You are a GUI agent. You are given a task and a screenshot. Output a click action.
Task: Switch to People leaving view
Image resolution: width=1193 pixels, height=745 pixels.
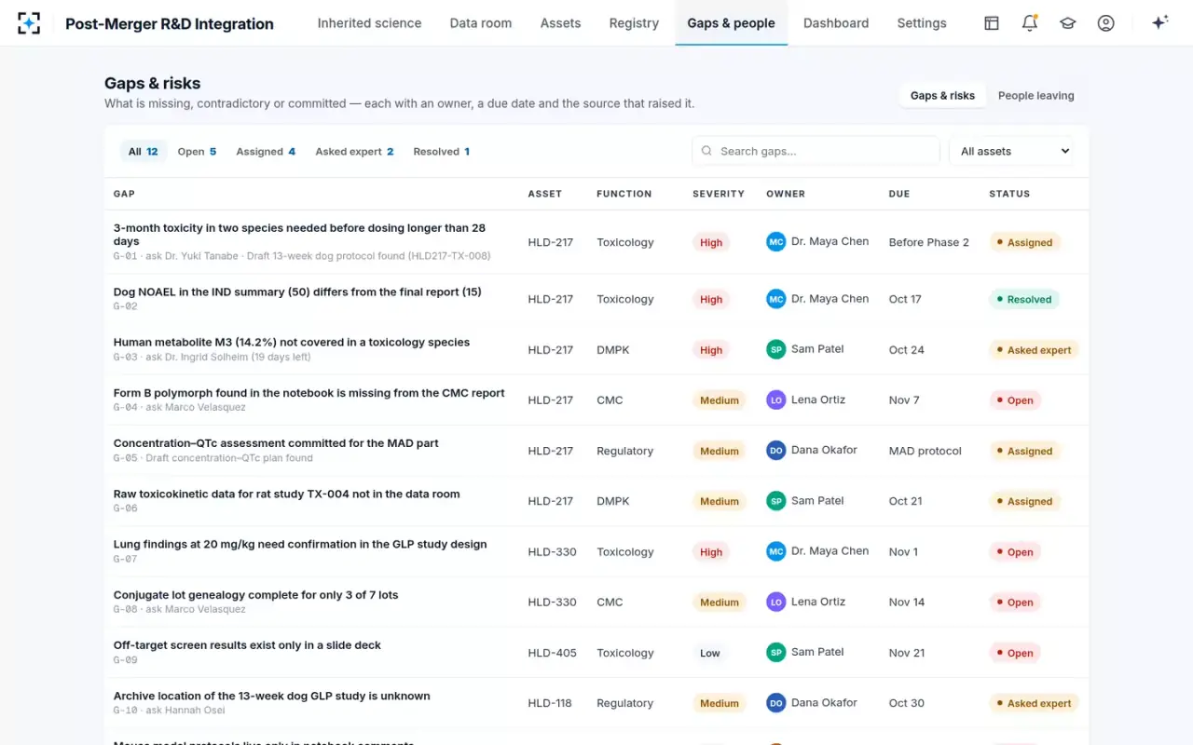pyautogui.click(x=1035, y=96)
